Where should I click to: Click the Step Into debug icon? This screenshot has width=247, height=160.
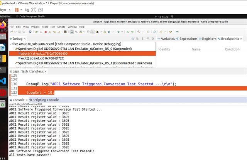tap(50, 32)
